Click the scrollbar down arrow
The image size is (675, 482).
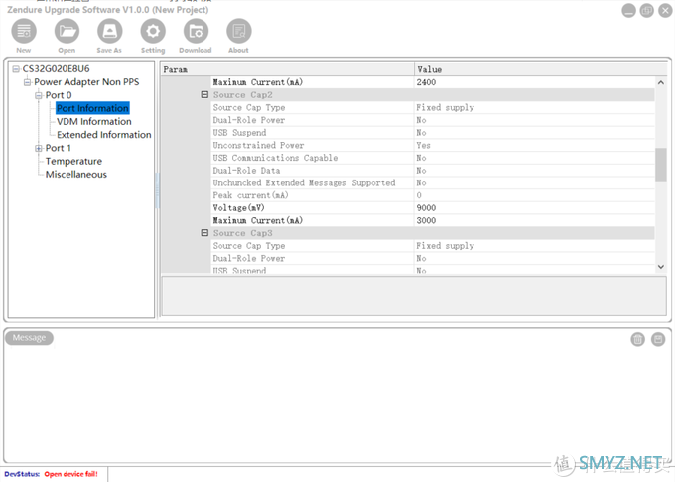[661, 267]
